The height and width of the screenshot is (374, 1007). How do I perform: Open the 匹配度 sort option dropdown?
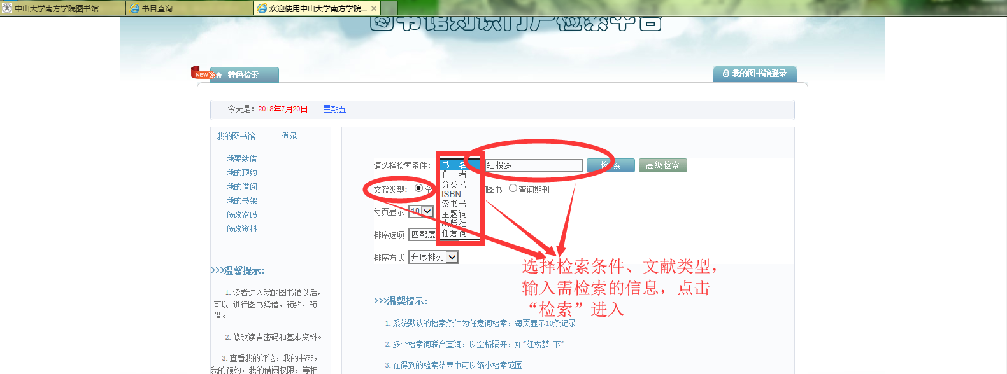[x=422, y=234]
